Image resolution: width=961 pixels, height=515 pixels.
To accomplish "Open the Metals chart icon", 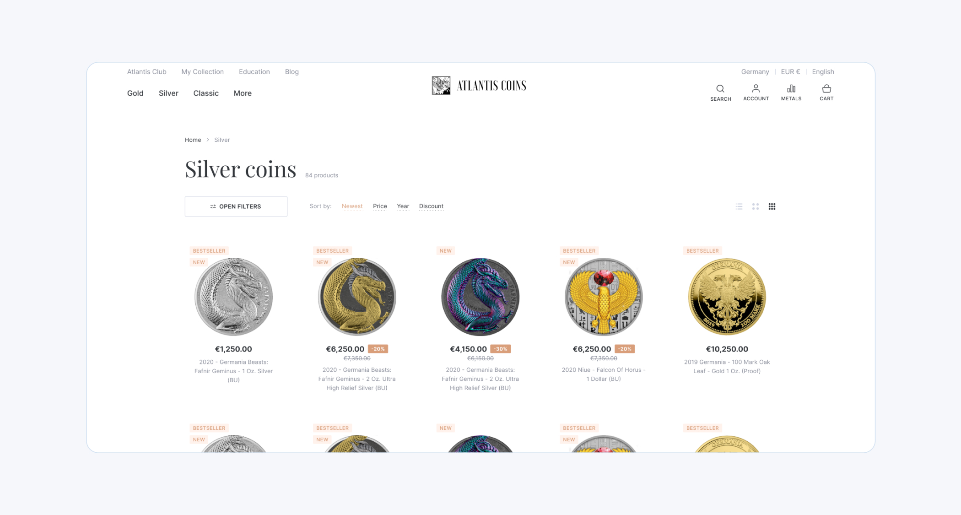I will coord(791,88).
